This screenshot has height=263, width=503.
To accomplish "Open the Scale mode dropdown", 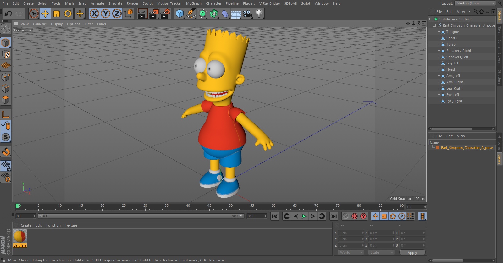I will pos(381,252).
